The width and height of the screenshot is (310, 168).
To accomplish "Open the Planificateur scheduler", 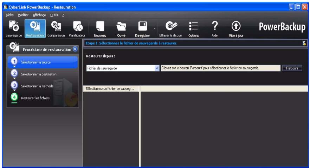I will (77, 29).
